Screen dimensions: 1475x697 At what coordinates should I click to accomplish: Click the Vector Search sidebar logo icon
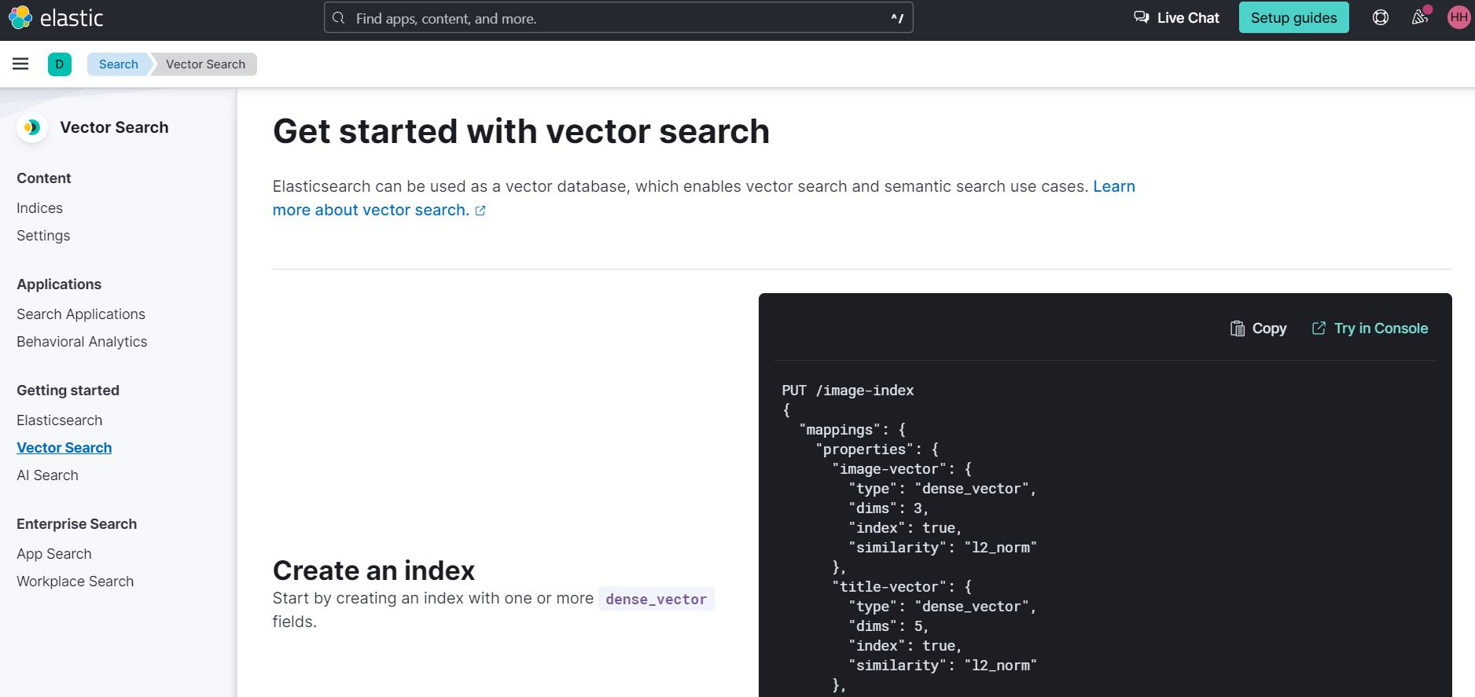click(x=32, y=127)
